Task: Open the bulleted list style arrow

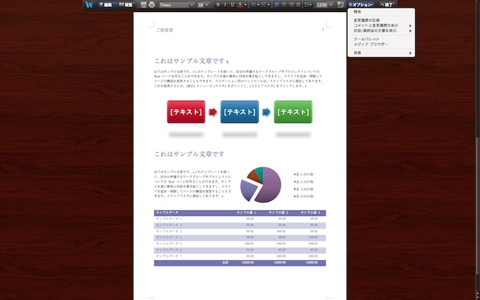Action: (x=259, y=5)
